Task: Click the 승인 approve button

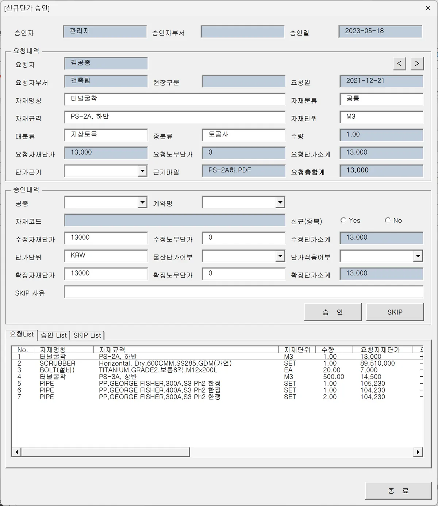Action: [x=333, y=312]
